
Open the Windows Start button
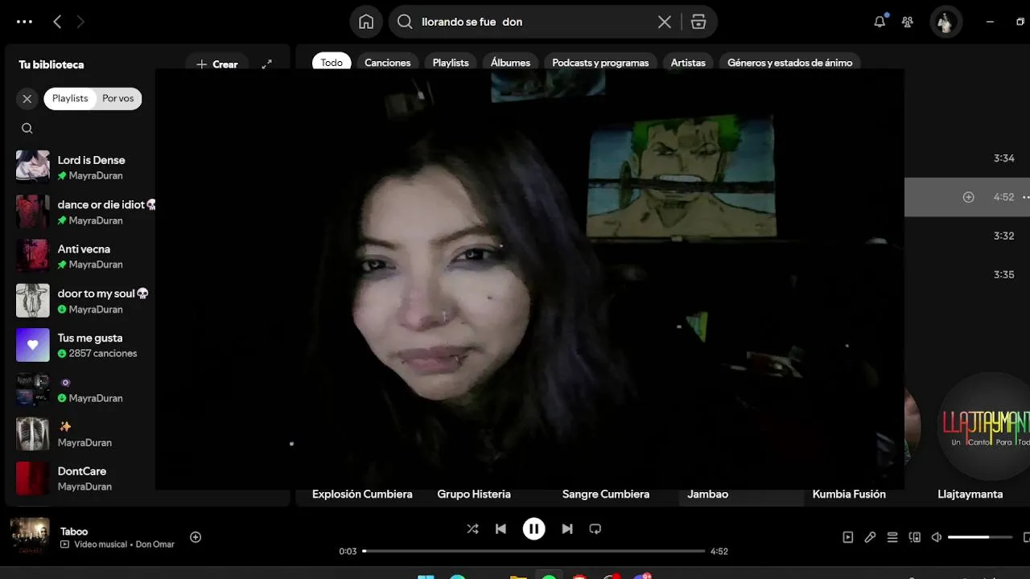pos(426,576)
